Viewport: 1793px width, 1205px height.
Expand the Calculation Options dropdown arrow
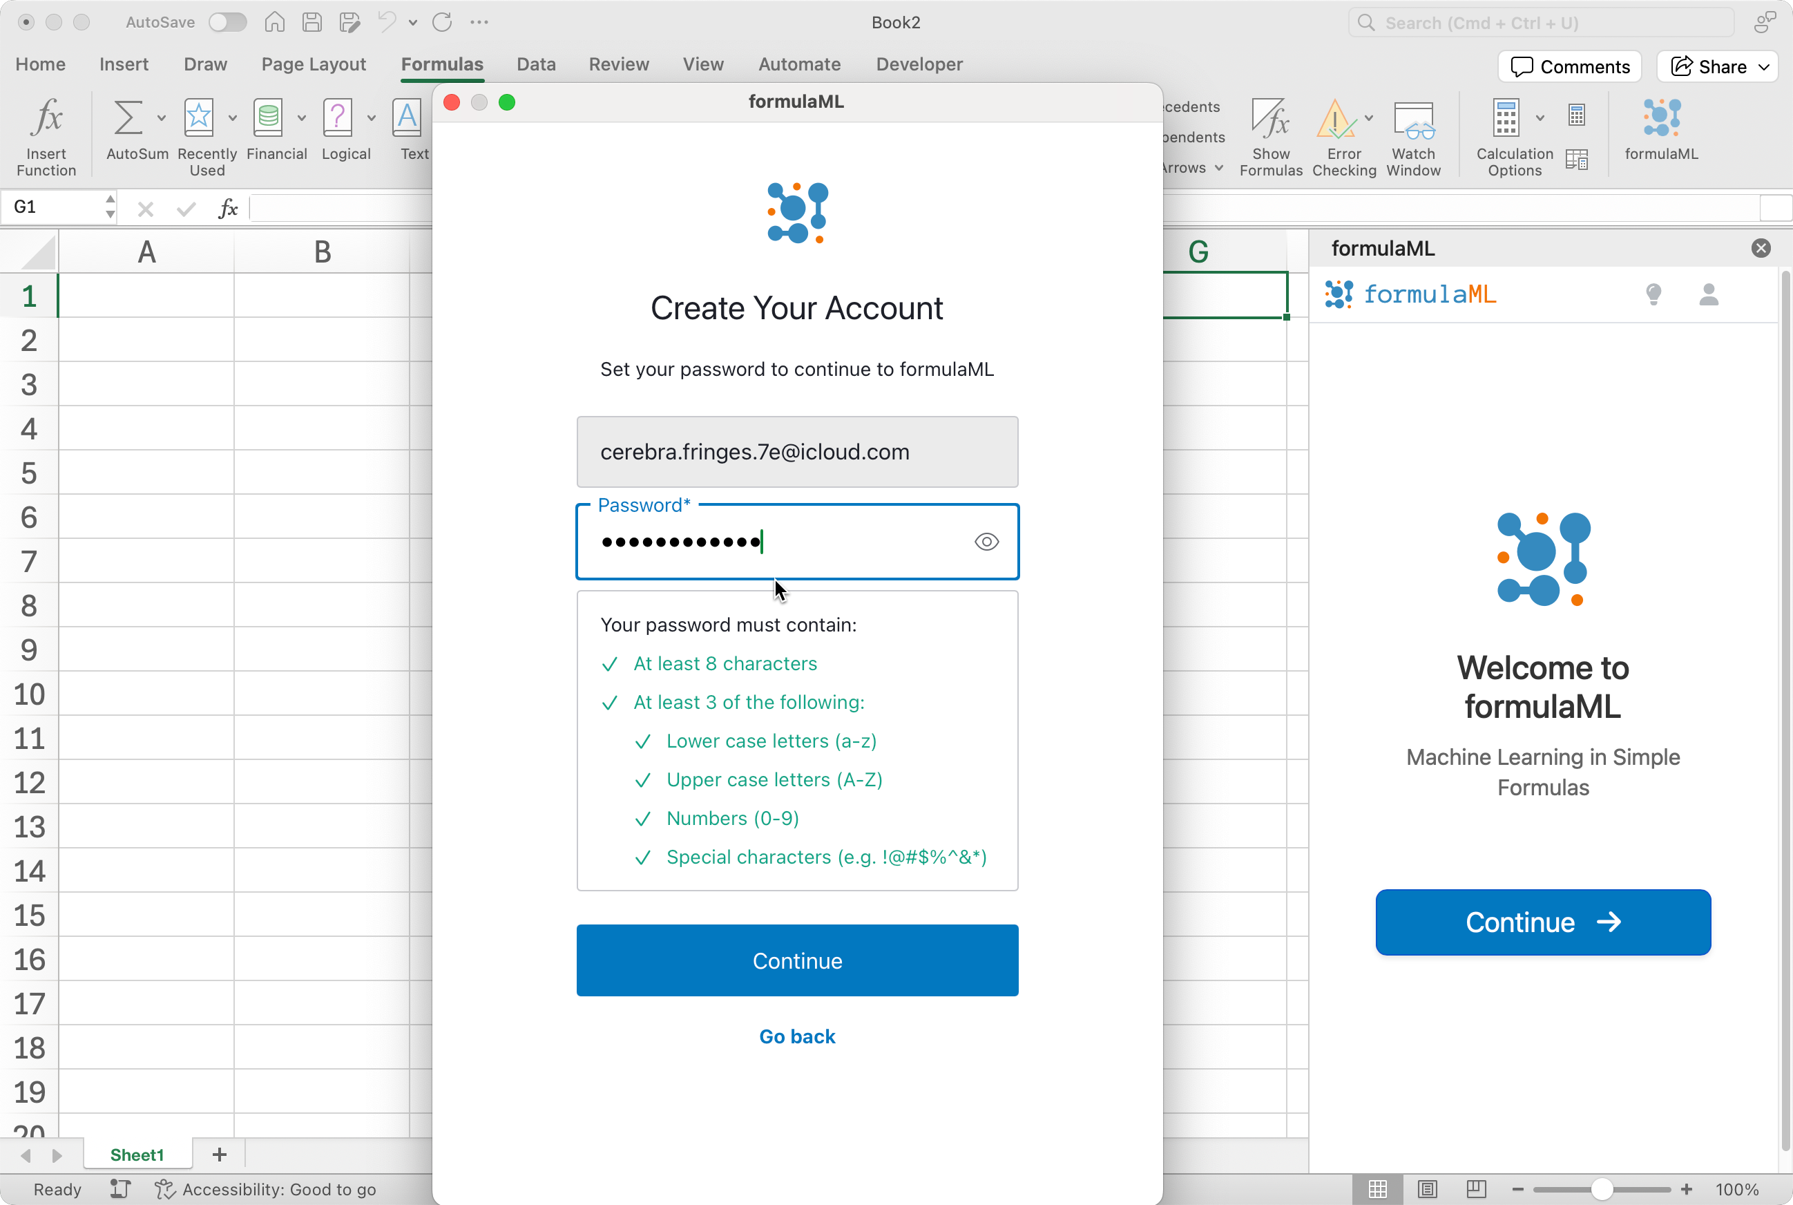point(1540,117)
